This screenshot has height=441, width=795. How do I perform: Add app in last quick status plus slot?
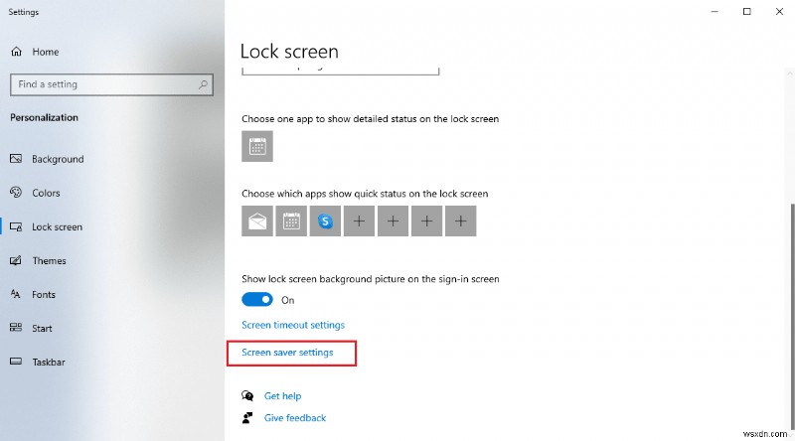(x=460, y=221)
